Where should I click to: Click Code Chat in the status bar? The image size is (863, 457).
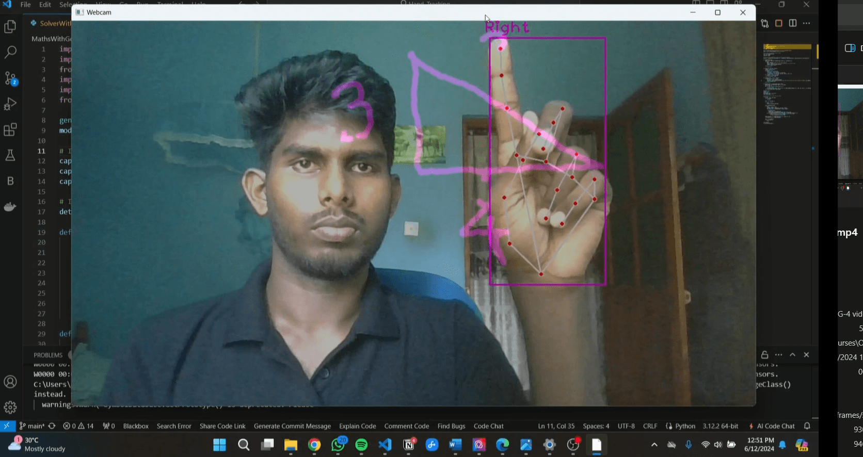[x=488, y=426]
